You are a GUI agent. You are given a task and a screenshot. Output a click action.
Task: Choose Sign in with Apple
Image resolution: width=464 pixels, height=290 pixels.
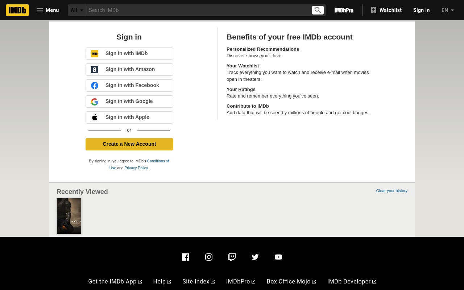click(129, 117)
